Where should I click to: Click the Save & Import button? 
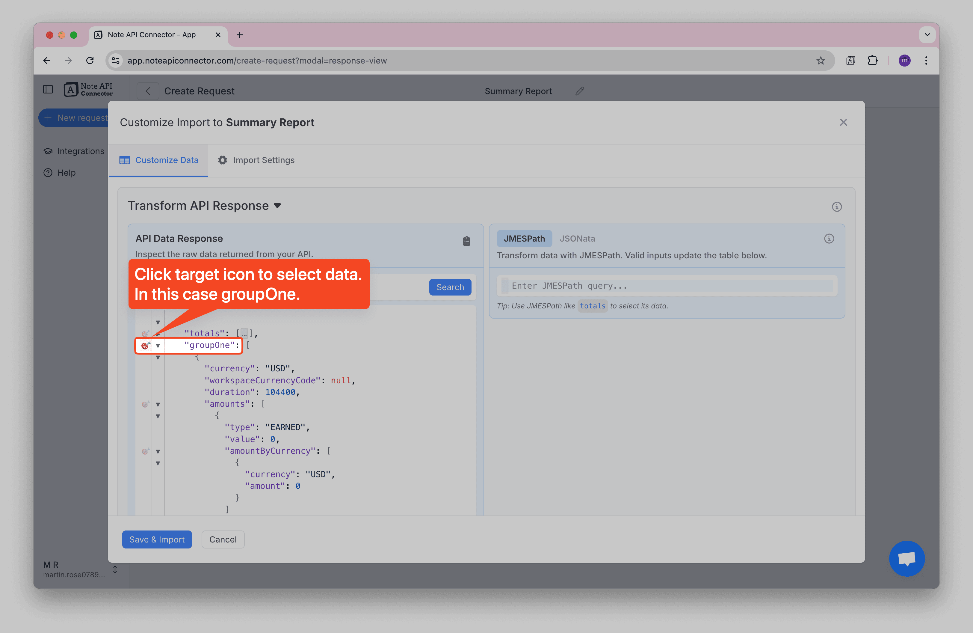click(157, 539)
